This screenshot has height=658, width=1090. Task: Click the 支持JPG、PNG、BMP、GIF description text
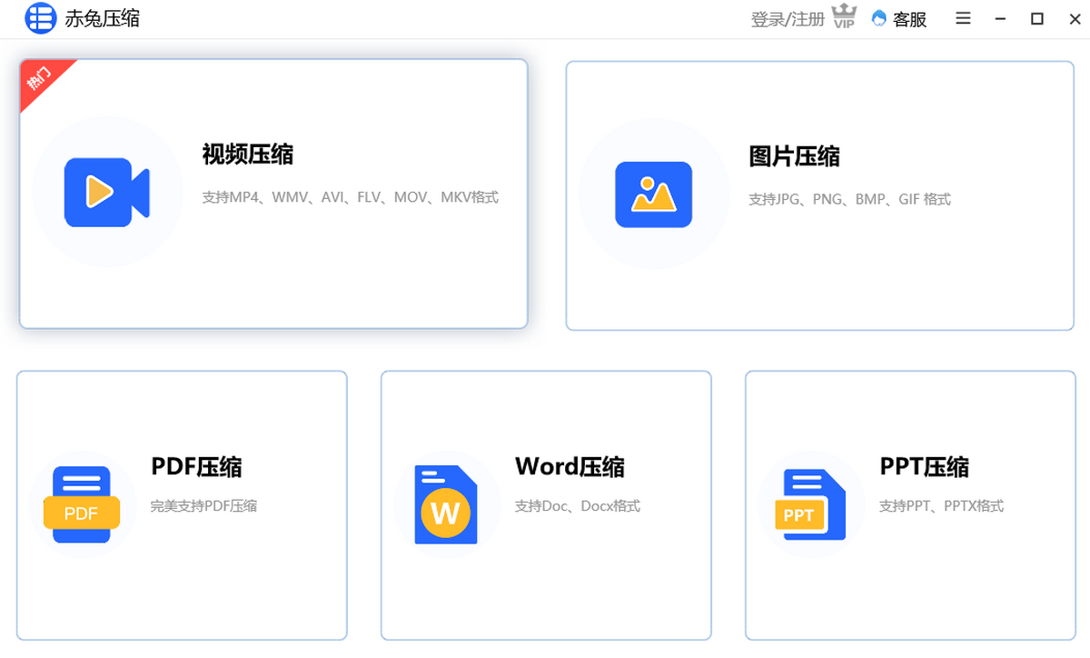tap(849, 199)
